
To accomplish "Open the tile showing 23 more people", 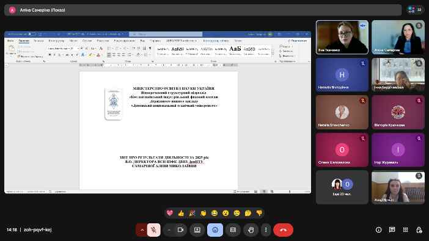I will click(x=342, y=187).
